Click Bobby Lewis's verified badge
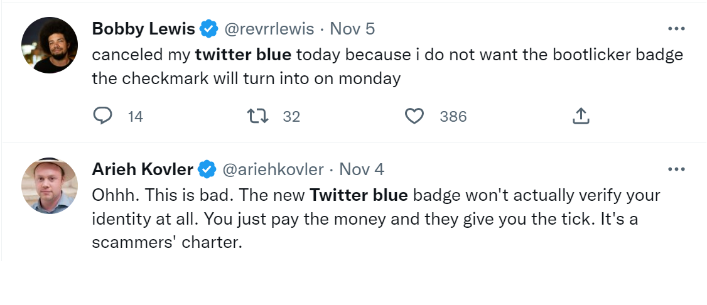The height and width of the screenshot is (305, 707). (x=208, y=29)
